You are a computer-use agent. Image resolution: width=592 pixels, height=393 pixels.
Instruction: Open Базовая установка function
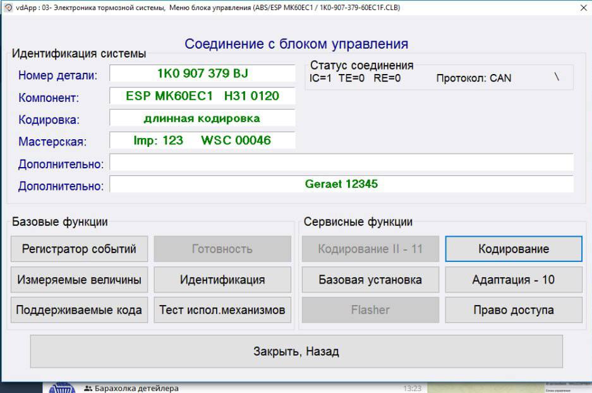(370, 280)
